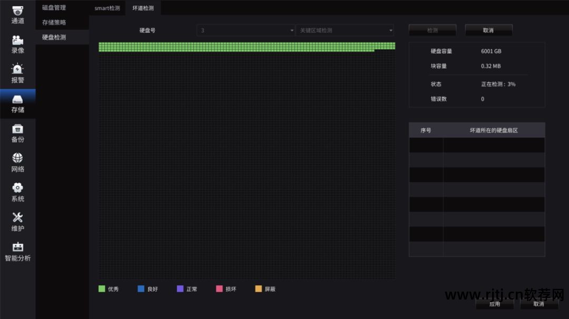Screen dimensions: 569x319
Task: Expand the 硬盘号 disk number dropdown
Action: click(246, 30)
